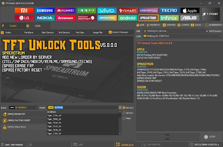This screenshot has width=223, height=147.
Task: Open the ADB tool
Action: coord(140,25)
